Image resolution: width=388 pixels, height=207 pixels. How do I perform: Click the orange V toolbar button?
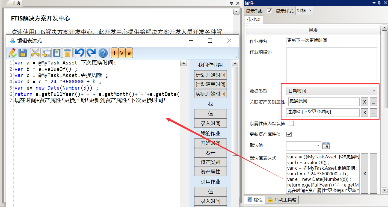click(122, 53)
